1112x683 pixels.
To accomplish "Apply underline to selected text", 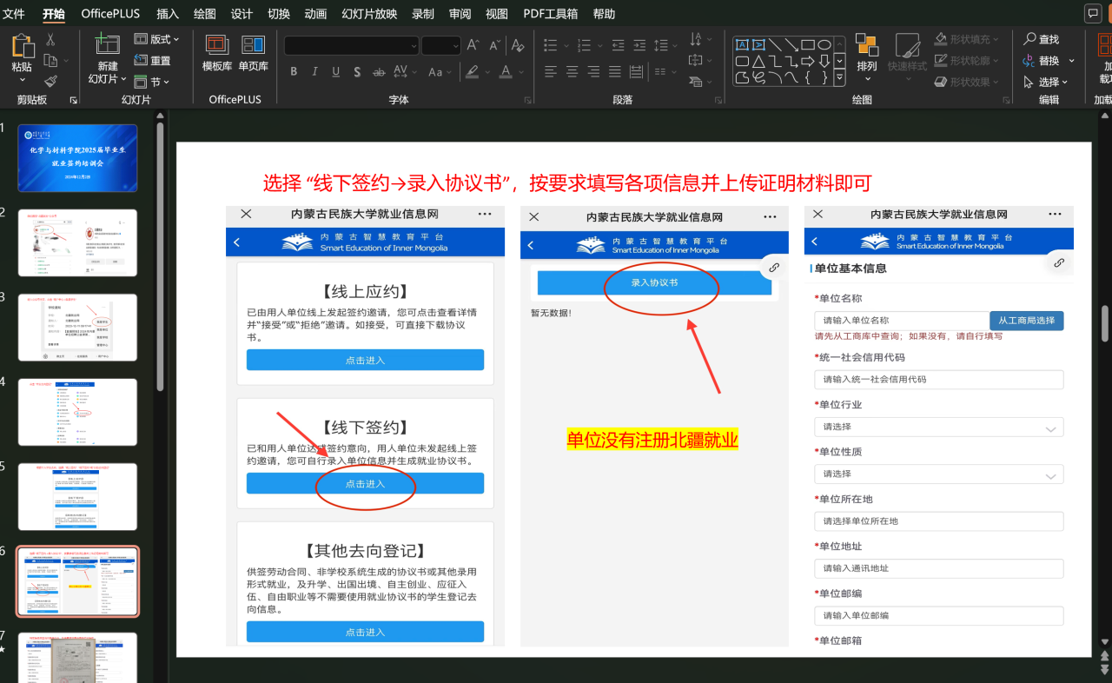I will [335, 71].
